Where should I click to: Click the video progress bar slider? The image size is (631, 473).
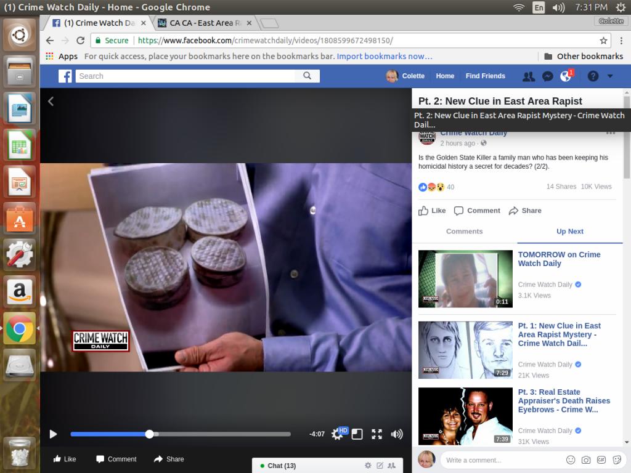149,434
